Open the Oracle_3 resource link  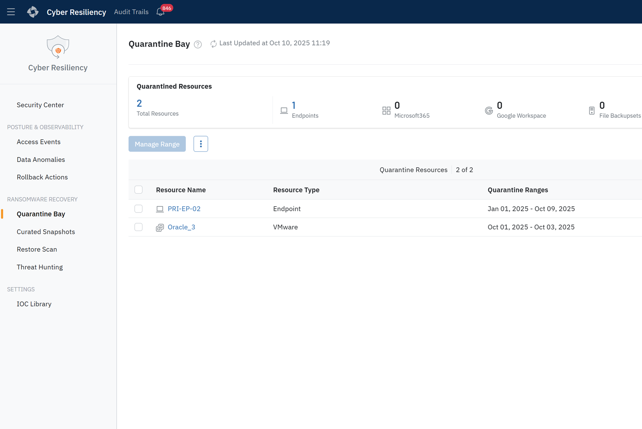(181, 227)
